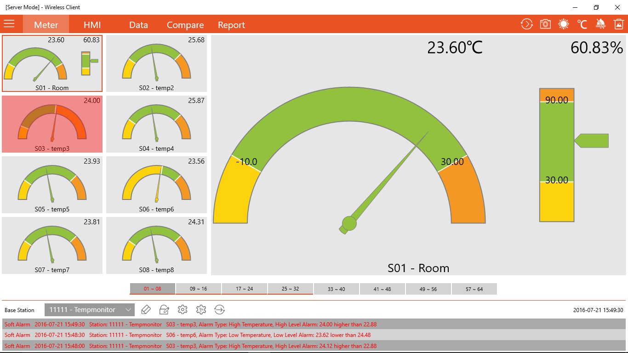The height and width of the screenshot is (353, 628).
Task: Click the 90.00 threshold on the humidity bar
Action: [x=557, y=100]
